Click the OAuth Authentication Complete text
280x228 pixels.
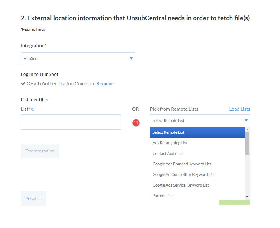pyautogui.click(x=61, y=84)
